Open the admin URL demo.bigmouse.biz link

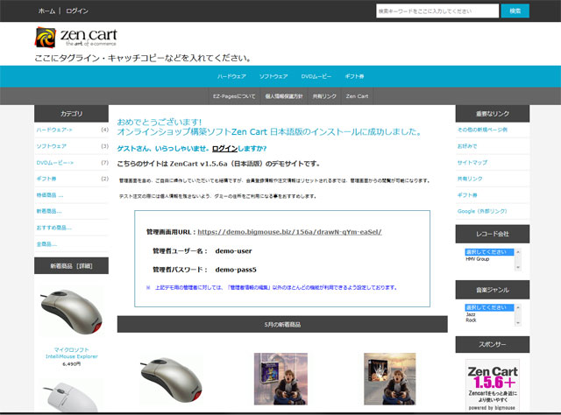tap(289, 232)
